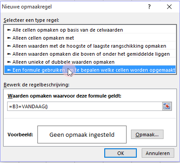Select the hoogste of laagste rangschikking rule

[90, 46]
